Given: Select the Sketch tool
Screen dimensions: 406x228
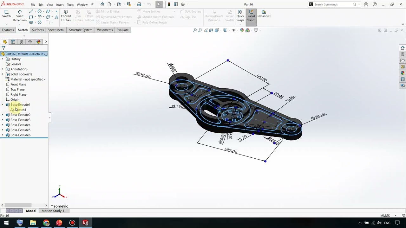Looking at the screenshot, I should (x=6, y=14).
